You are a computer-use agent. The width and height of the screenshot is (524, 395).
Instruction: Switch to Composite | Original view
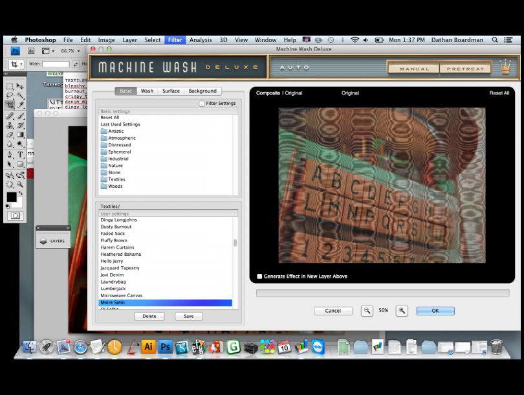tap(279, 93)
